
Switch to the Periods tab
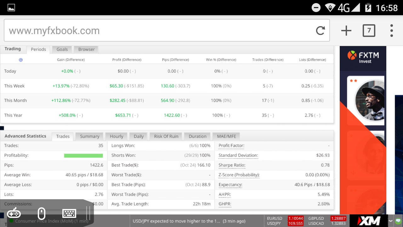click(x=38, y=49)
